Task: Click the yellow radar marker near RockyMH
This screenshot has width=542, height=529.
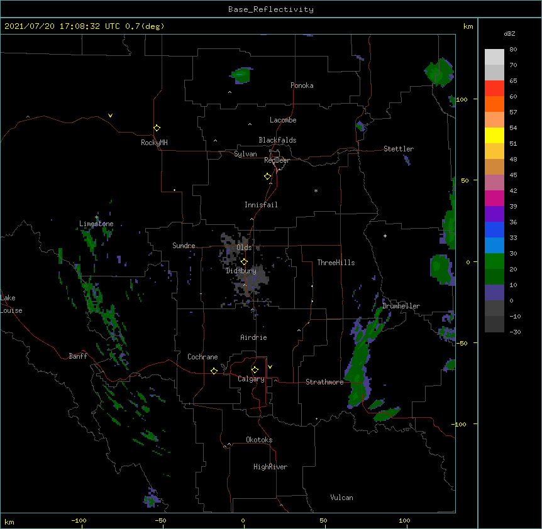Action: (x=157, y=128)
